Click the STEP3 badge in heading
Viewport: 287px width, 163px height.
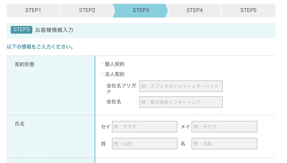point(21,30)
